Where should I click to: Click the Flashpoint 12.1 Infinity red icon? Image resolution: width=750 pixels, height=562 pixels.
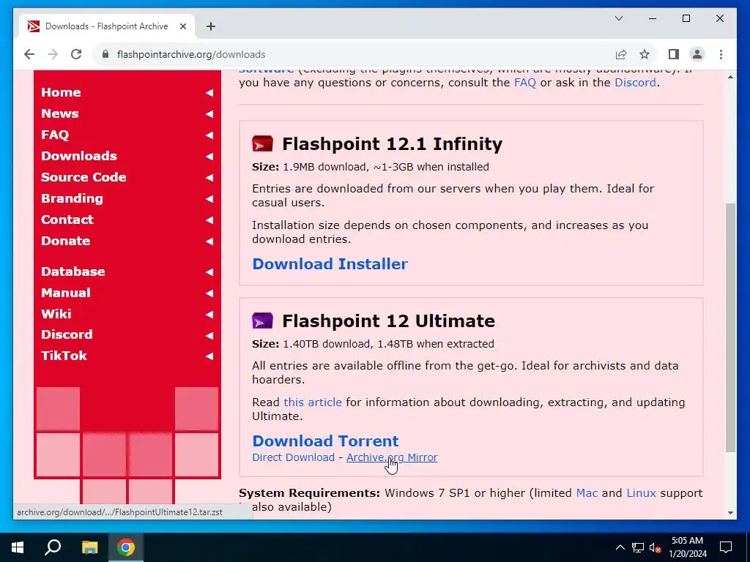[262, 144]
